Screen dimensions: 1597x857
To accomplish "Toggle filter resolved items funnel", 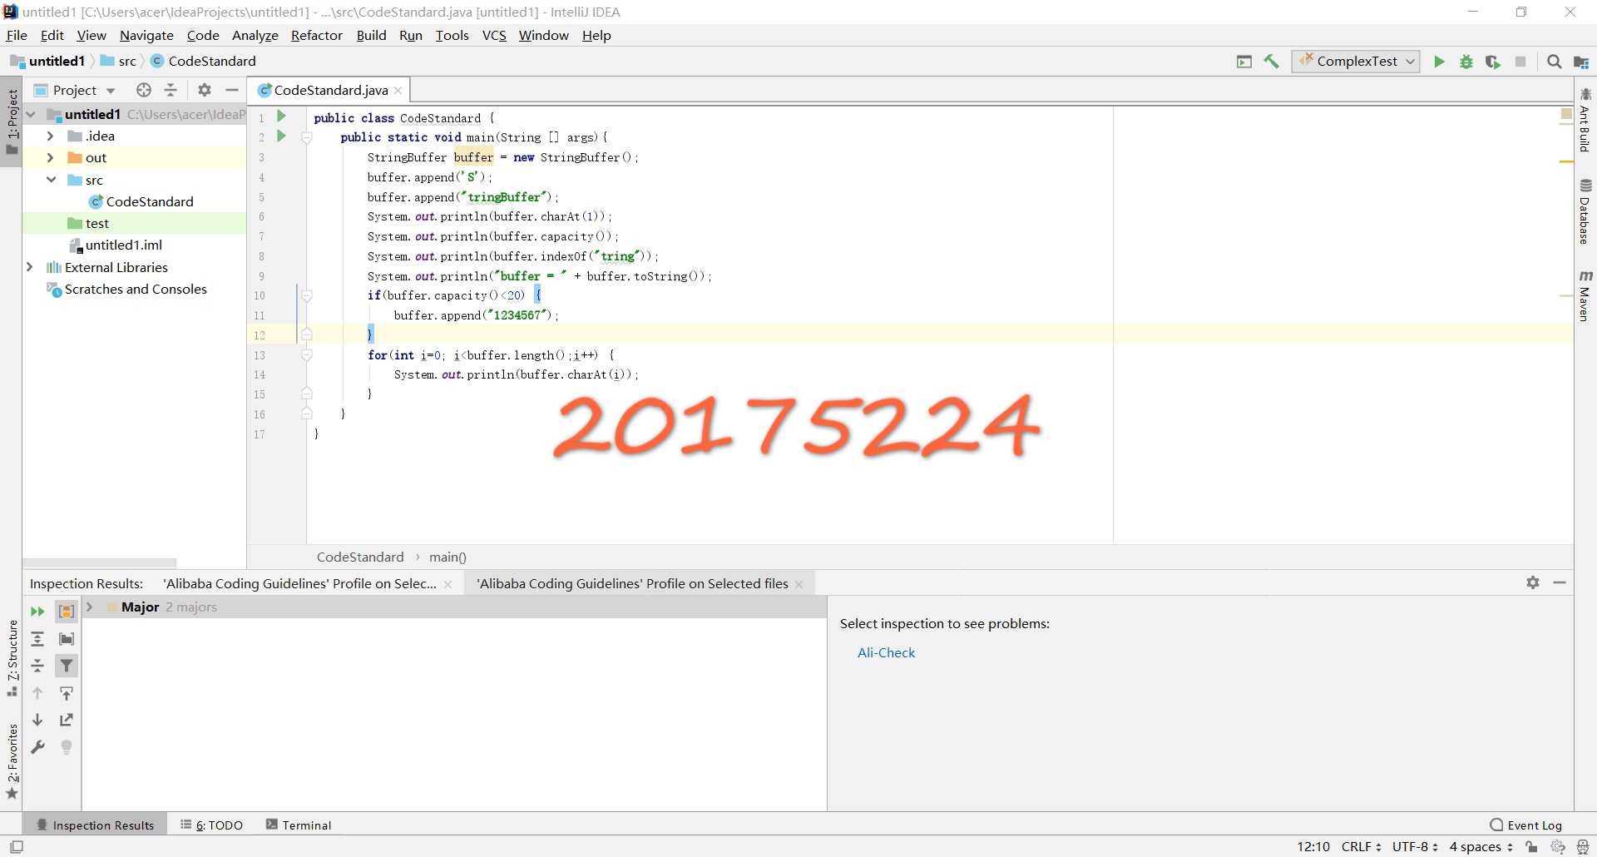I will [67, 666].
